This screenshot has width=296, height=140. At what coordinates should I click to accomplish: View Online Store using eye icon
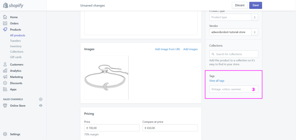click(41, 106)
